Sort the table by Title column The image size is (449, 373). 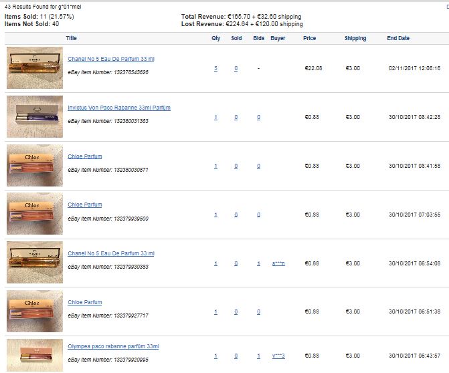[72, 38]
